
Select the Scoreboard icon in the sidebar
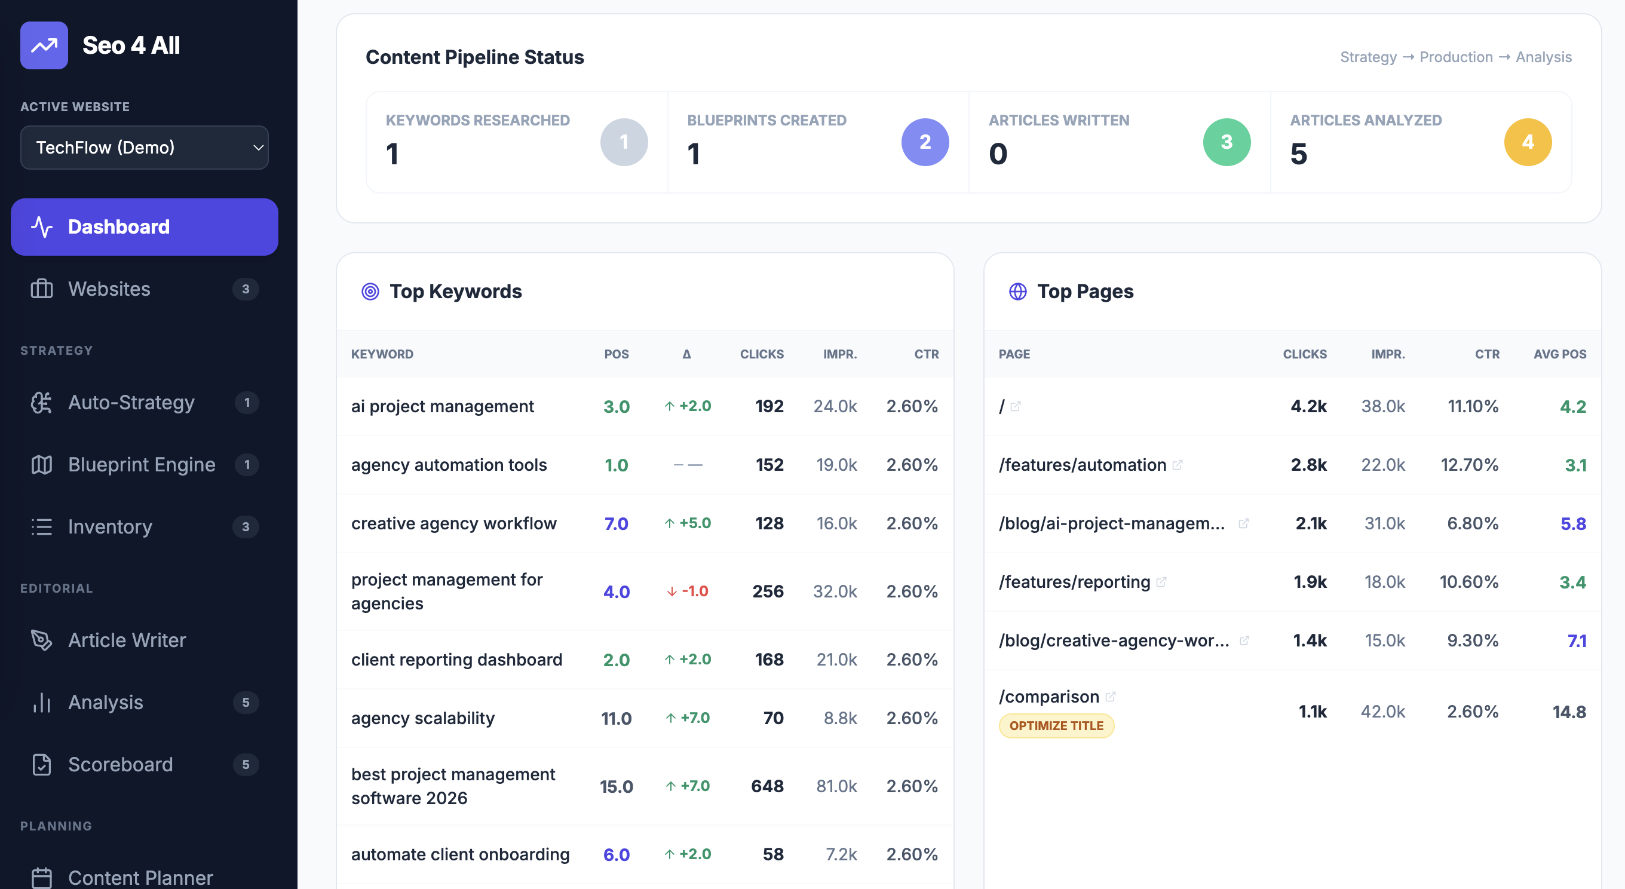(x=42, y=764)
